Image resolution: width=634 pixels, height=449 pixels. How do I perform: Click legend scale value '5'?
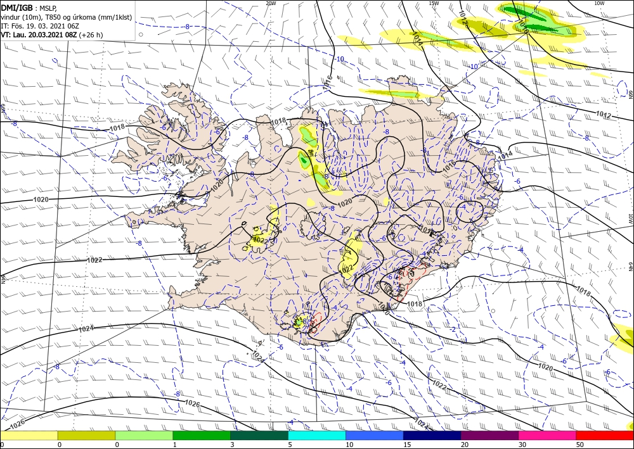coord(290,445)
